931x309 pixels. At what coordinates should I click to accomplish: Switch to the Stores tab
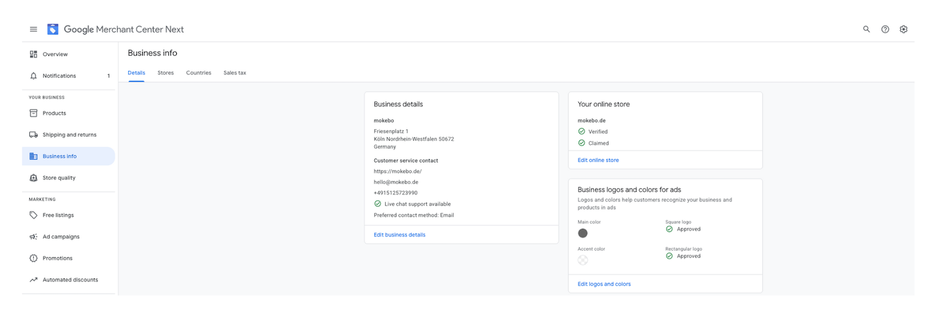[166, 73]
